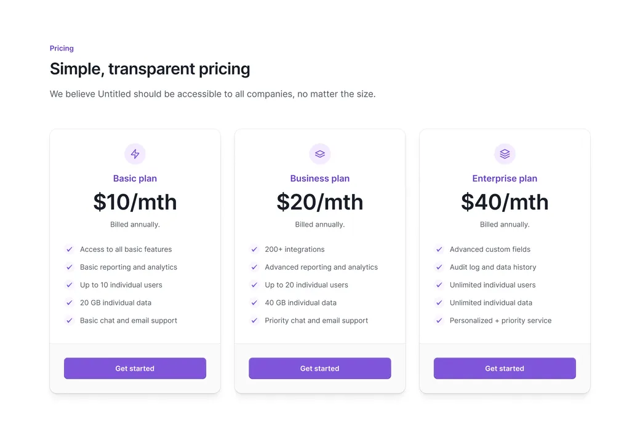The image size is (640, 436).
Task: Click the checkmark beside Priority chat and email support
Action: (x=254, y=320)
